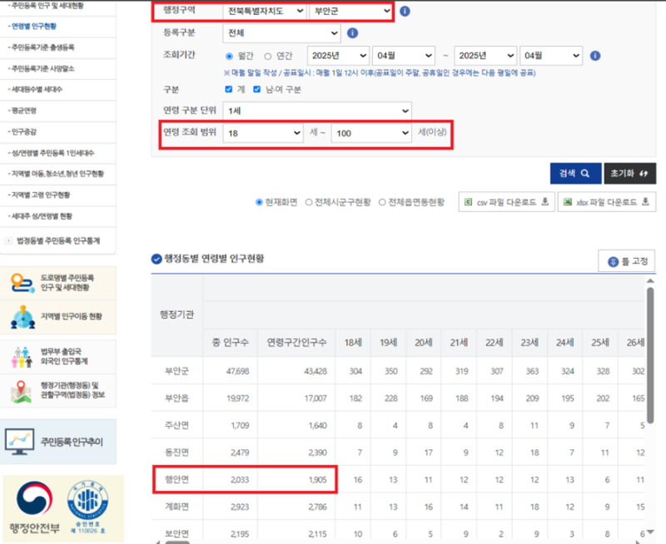Select 전체읍면동현황 radio option

[382, 202]
